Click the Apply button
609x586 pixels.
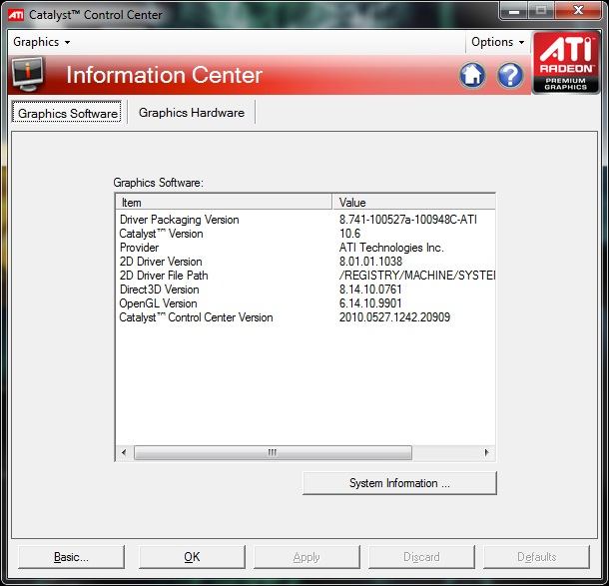[306, 557]
